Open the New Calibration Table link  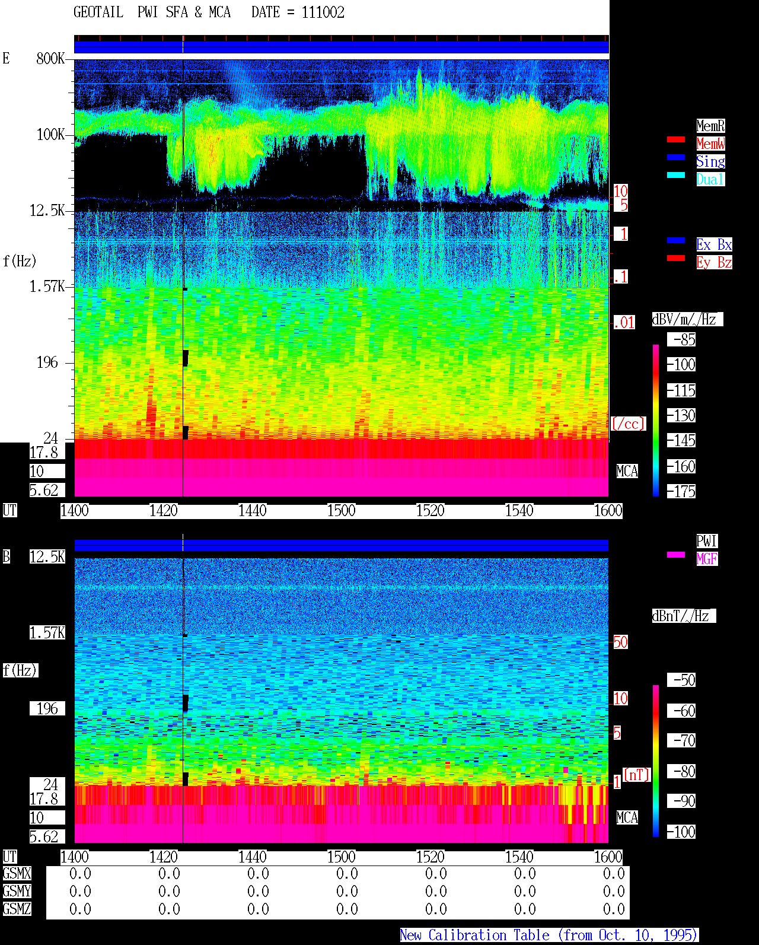(x=549, y=936)
